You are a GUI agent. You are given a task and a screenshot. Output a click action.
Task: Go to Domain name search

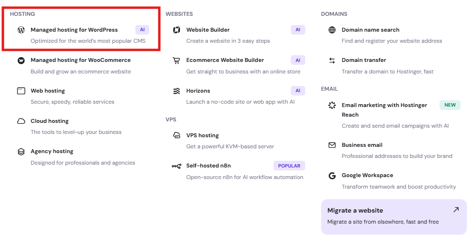(370, 30)
